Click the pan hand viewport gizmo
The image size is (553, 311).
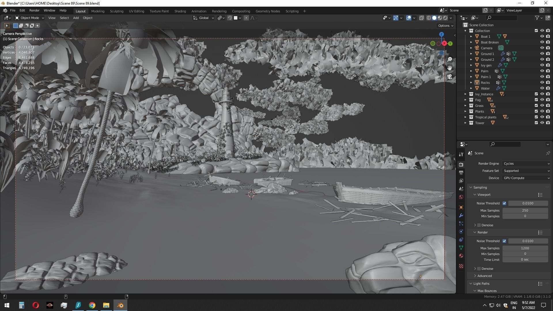pos(450,68)
